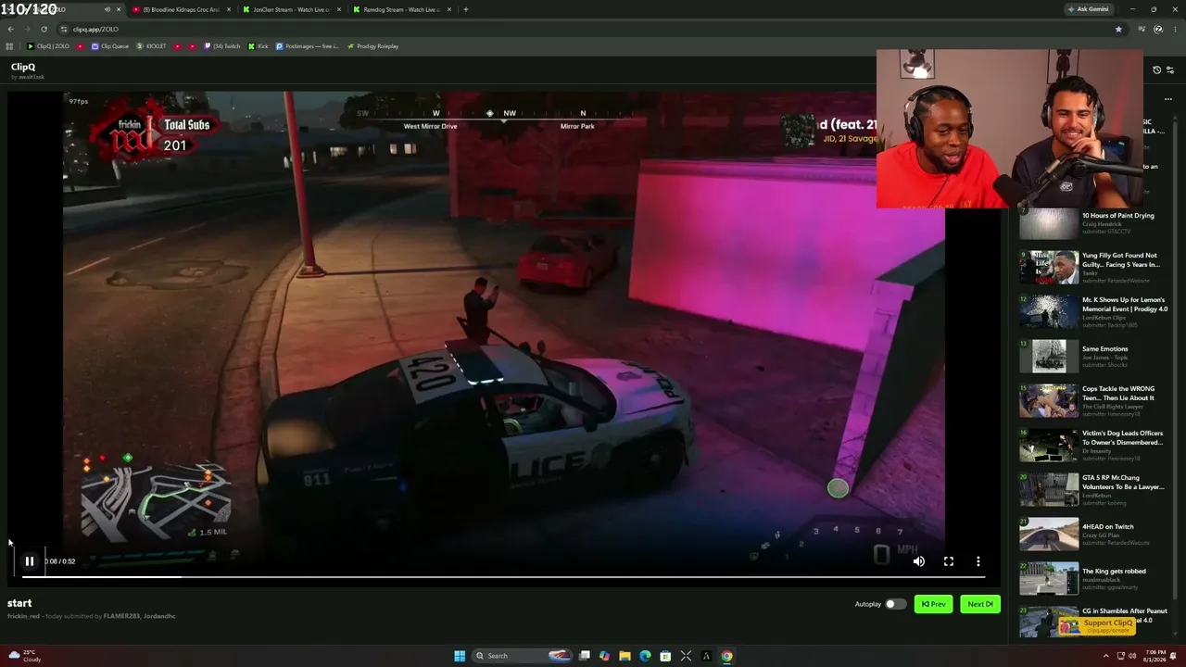Open the KICKLET bookmark
The width and height of the screenshot is (1186, 667).
pyautogui.click(x=152, y=46)
